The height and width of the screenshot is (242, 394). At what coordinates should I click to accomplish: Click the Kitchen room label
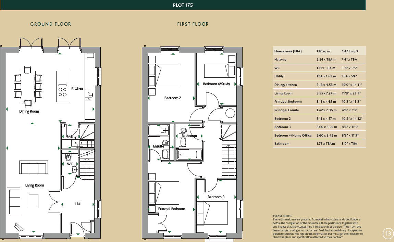coord(77,88)
